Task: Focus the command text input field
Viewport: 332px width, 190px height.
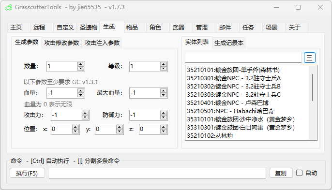Action: pyautogui.click(x=157, y=173)
